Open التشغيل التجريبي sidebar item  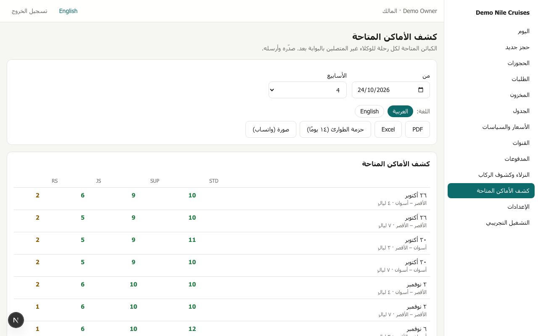pos(491,223)
